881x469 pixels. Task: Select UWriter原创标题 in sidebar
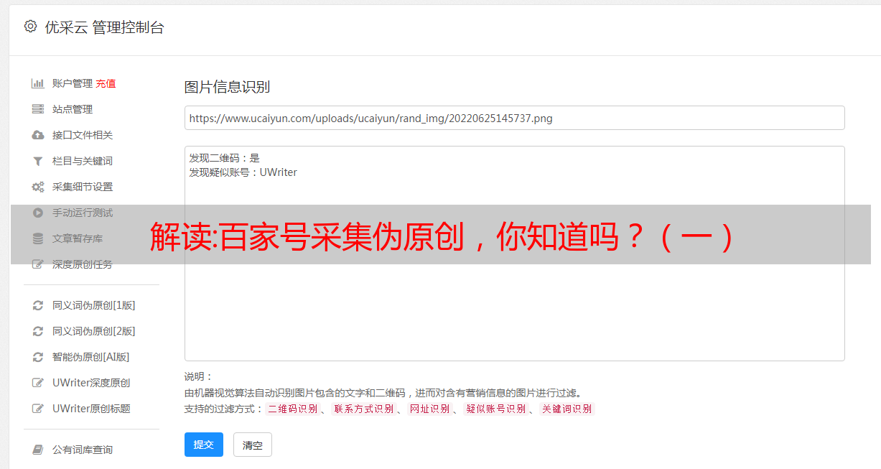click(x=91, y=409)
